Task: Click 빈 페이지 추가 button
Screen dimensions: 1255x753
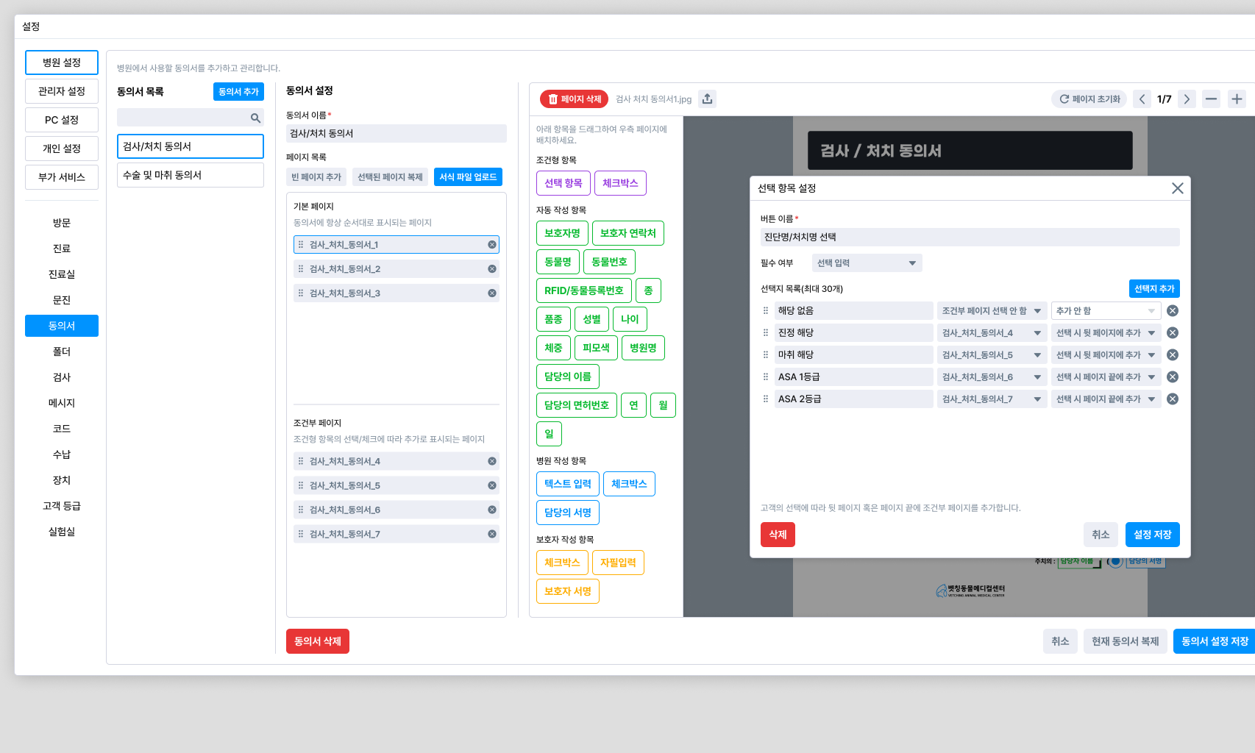Action: coord(316,176)
